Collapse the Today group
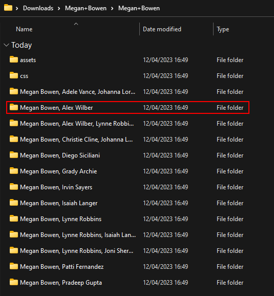This screenshot has width=274, height=296. [x=7, y=45]
